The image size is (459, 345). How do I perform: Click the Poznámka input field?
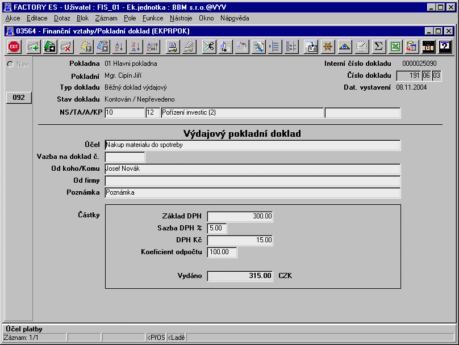tap(253, 193)
